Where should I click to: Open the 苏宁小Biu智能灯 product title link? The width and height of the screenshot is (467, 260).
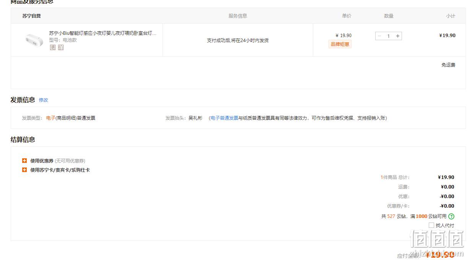[x=103, y=33]
